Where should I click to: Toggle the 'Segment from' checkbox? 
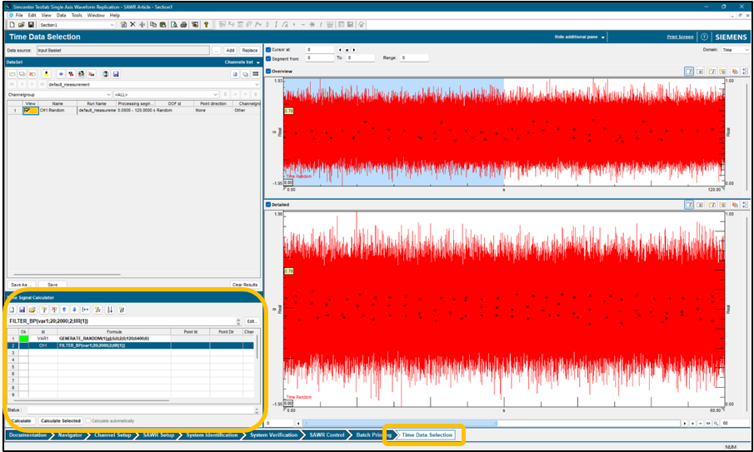tap(268, 58)
